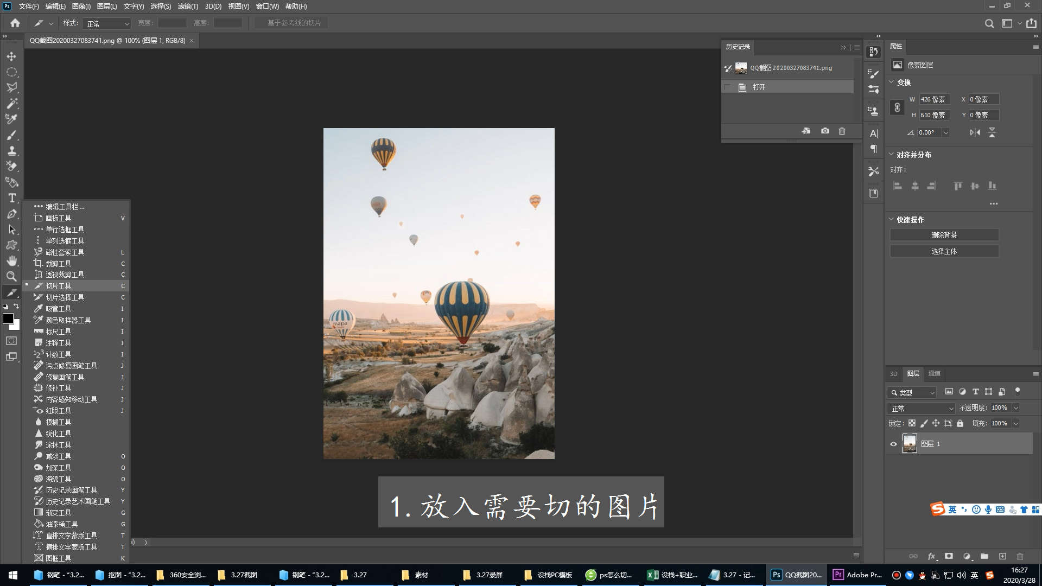Toggle lock transparent pixels
Image resolution: width=1042 pixels, height=586 pixels.
(x=912, y=423)
